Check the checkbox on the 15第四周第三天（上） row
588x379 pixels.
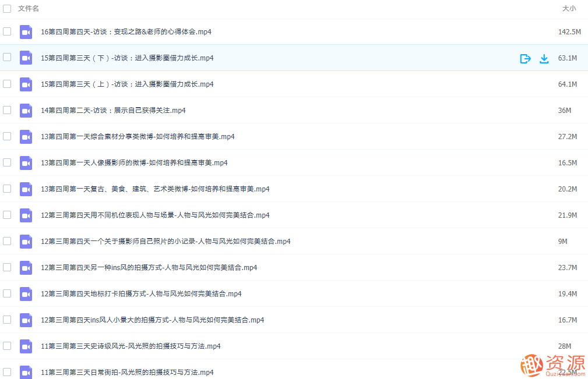coord(6,84)
